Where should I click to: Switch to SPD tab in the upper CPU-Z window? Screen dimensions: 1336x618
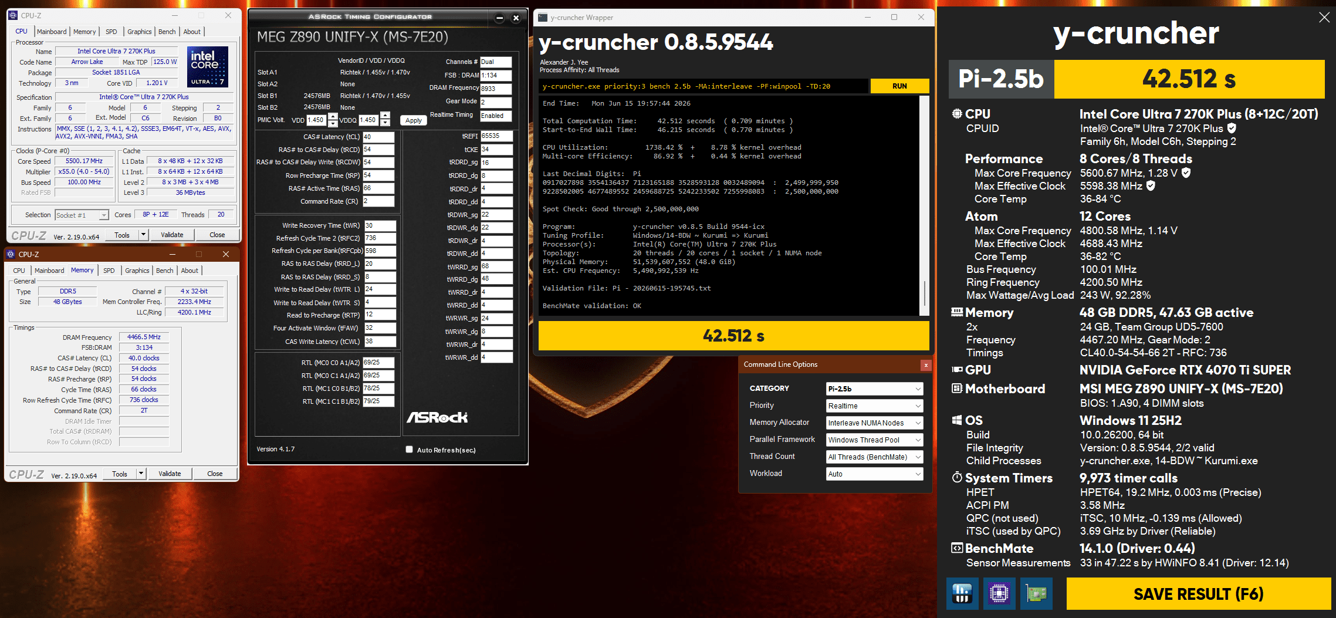[111, 32]
